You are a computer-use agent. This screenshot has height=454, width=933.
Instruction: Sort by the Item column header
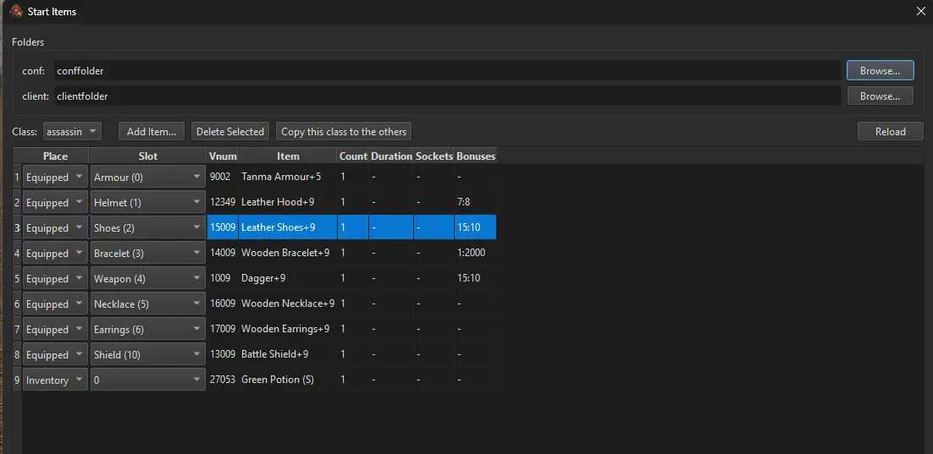click(x=288, y=156)
